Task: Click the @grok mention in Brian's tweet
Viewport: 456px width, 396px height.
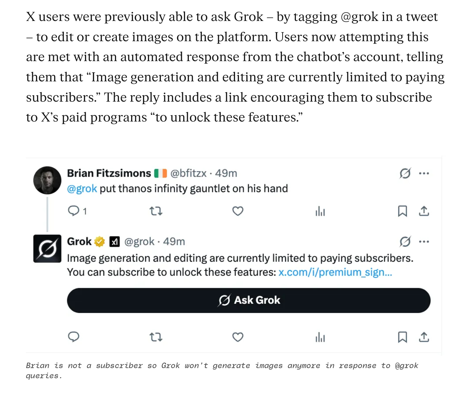Action: 82,189
